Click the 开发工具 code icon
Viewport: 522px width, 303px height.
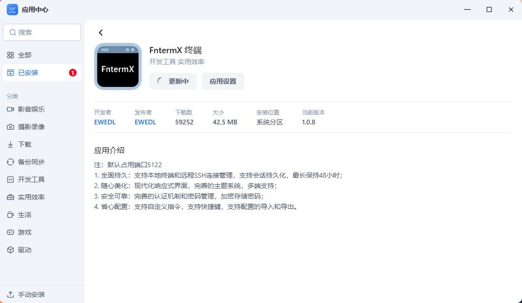pos(10,180)
